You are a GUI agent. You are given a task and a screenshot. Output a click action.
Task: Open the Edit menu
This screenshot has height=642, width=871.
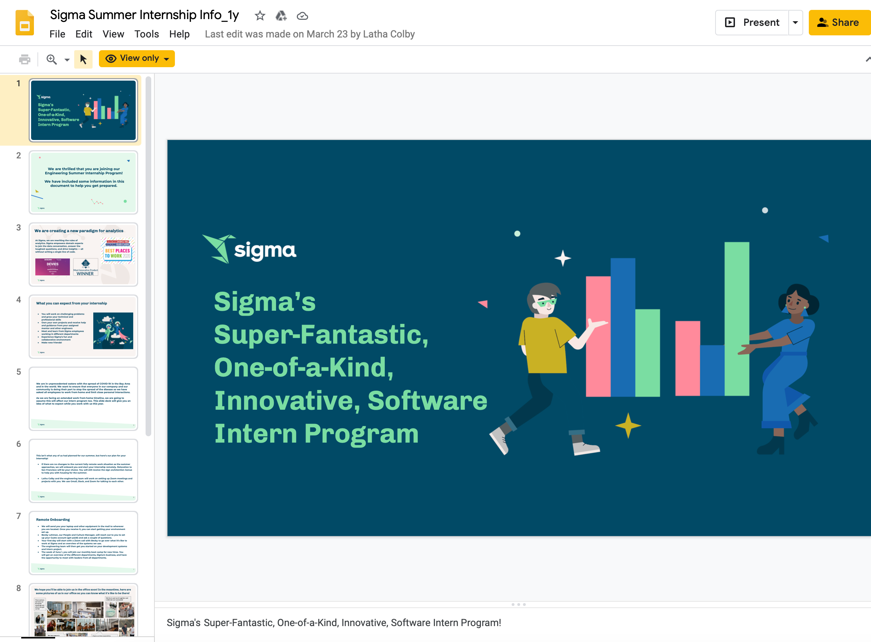(x=83, y=34)
